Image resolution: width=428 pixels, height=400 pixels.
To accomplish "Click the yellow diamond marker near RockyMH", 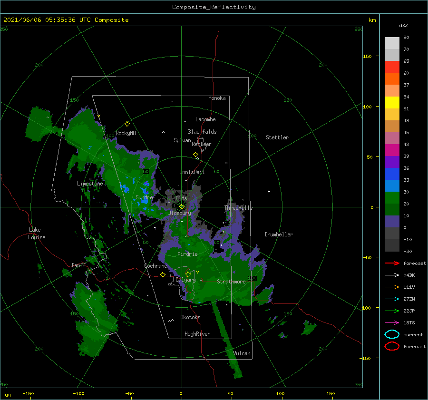I will point(127,124).
